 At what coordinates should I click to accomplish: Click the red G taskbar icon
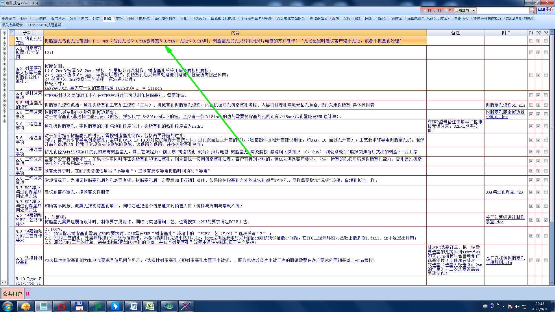pos(62,306)
